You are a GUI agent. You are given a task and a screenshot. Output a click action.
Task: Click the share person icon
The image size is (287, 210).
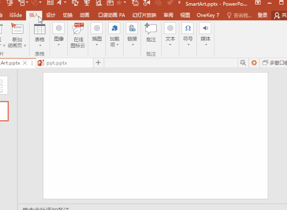tap(277, 16)
